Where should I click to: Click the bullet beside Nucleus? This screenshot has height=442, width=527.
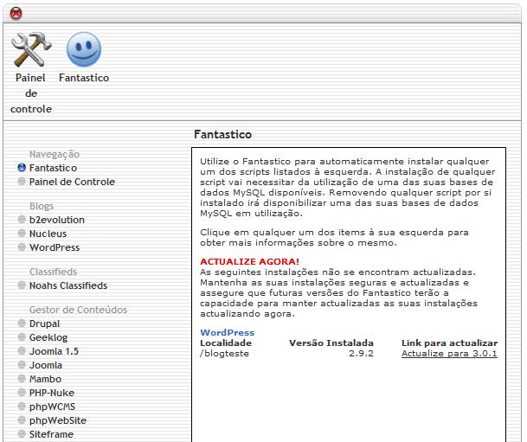[22, 233]
